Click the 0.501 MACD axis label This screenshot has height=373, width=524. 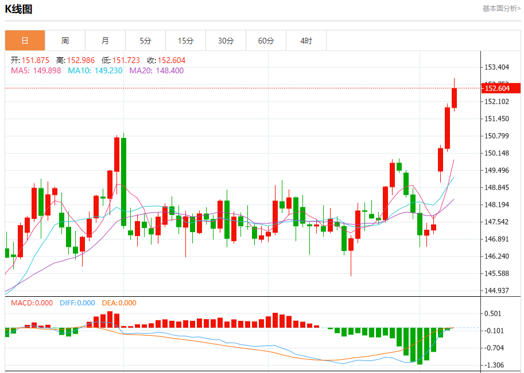(493, 313)
